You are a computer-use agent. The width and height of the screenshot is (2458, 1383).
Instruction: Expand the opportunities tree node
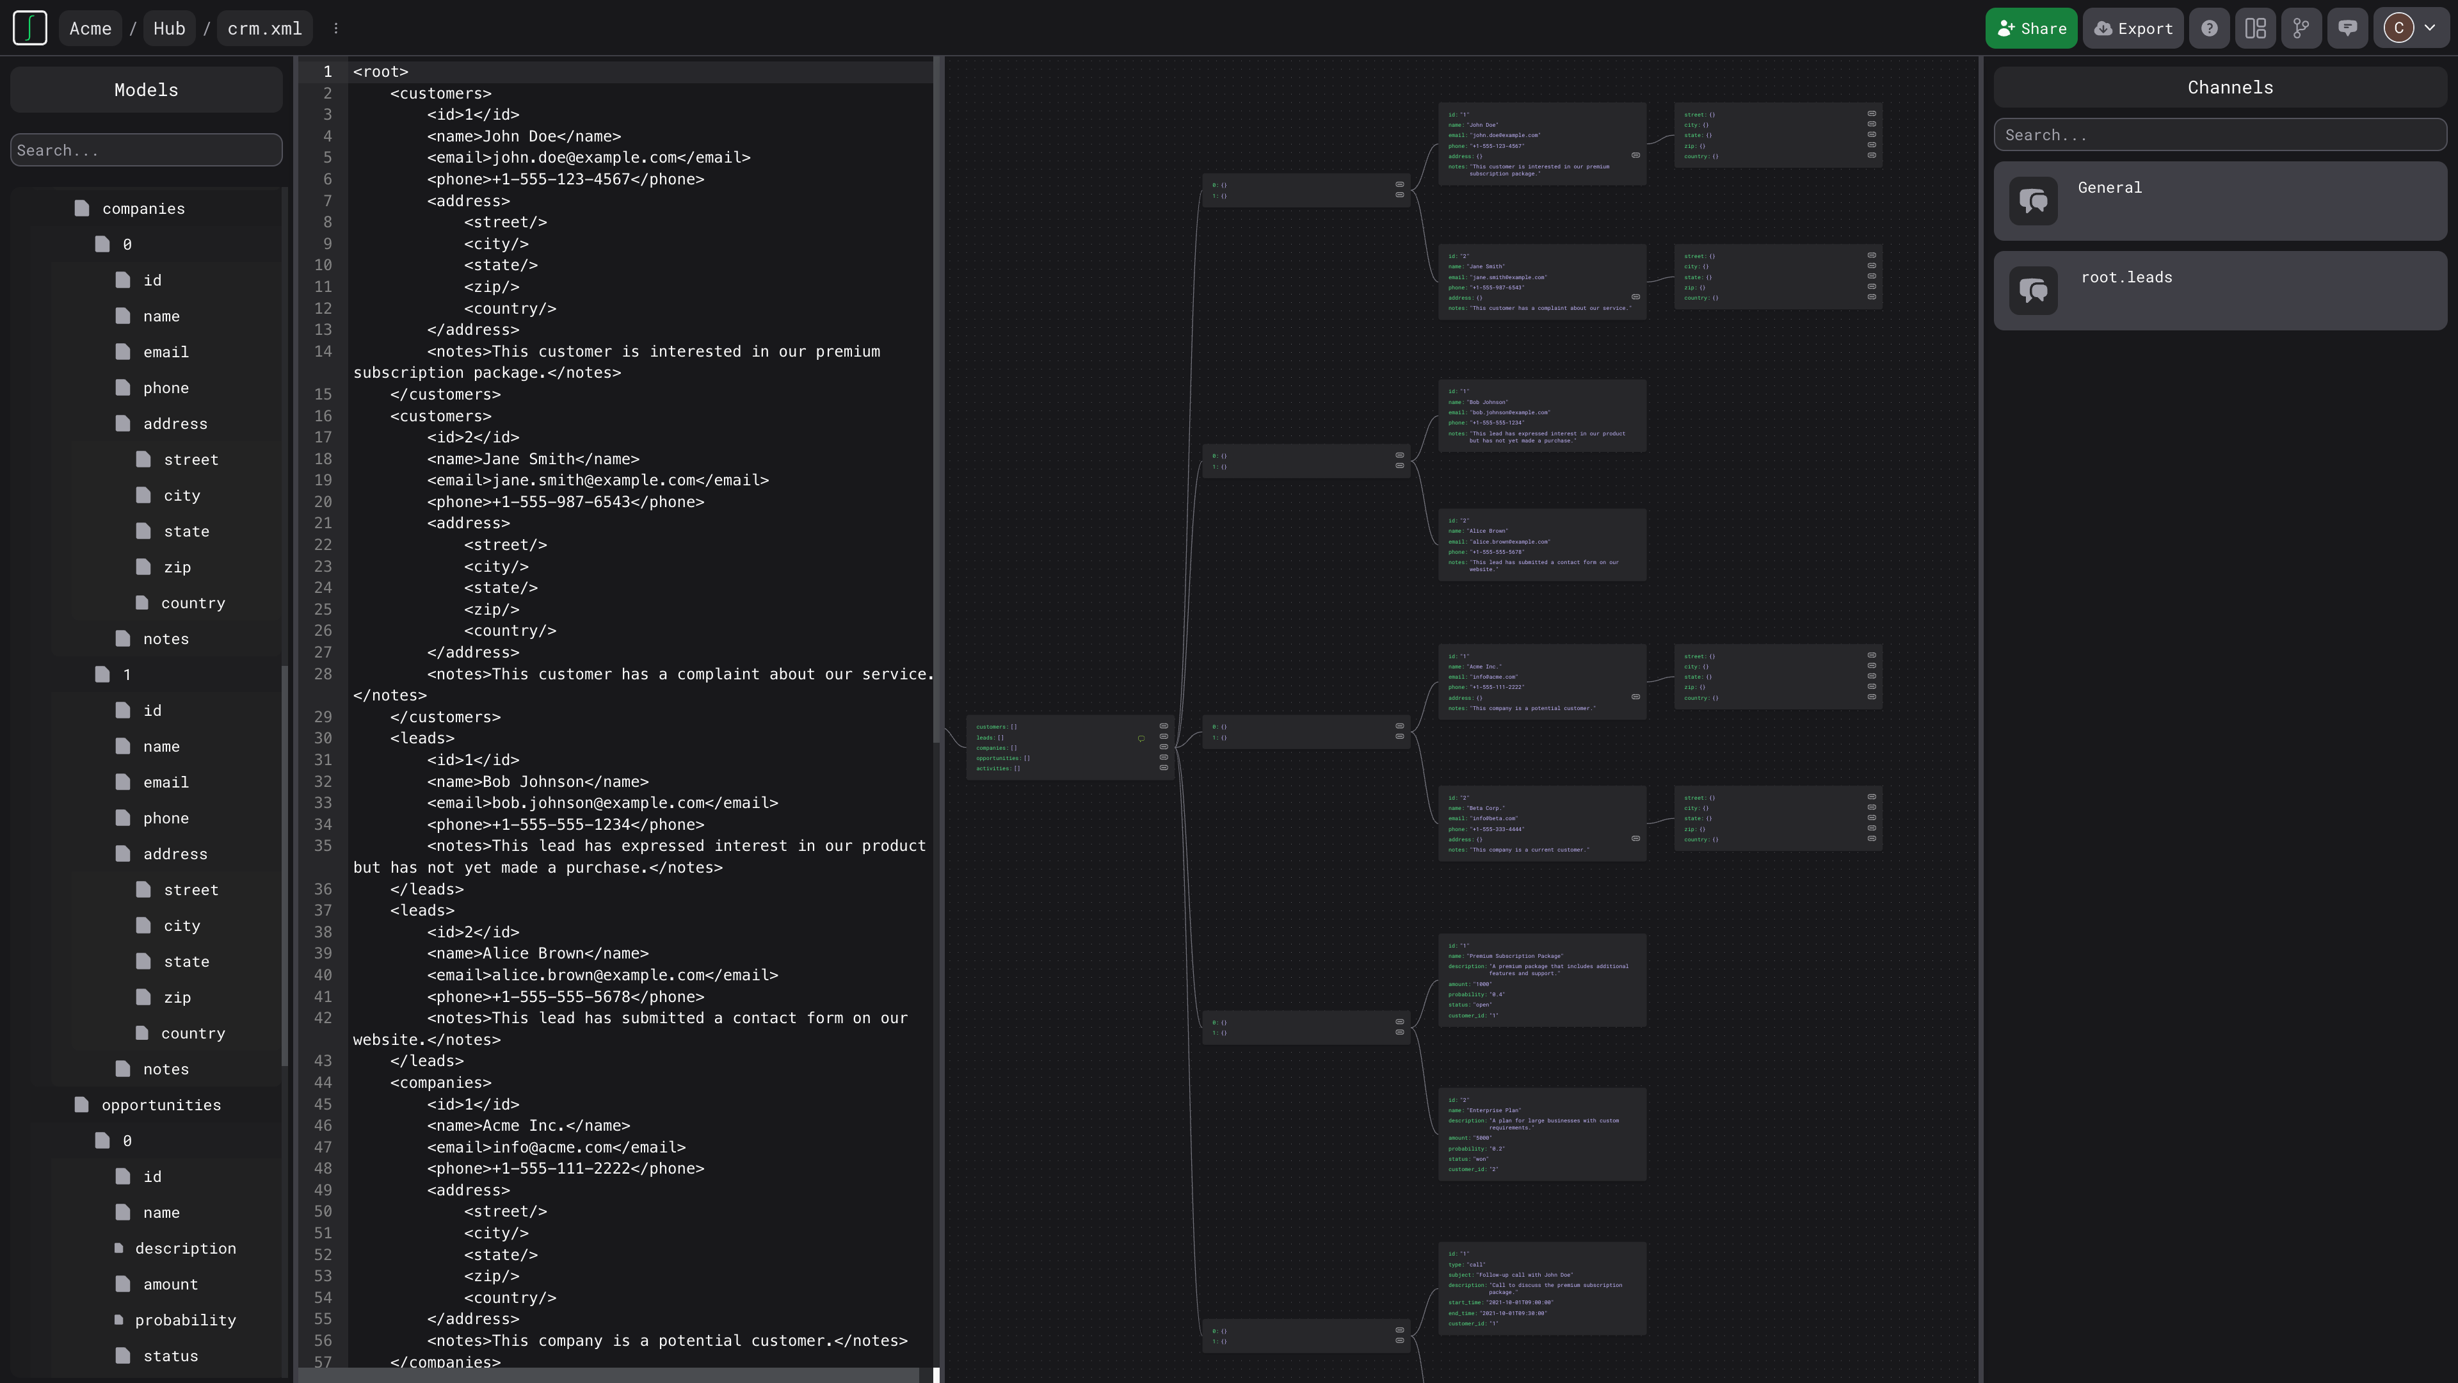[x=160, y=1105]
